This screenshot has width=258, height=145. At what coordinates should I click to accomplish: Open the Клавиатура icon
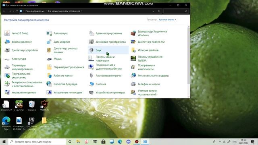tap(7, 59)
